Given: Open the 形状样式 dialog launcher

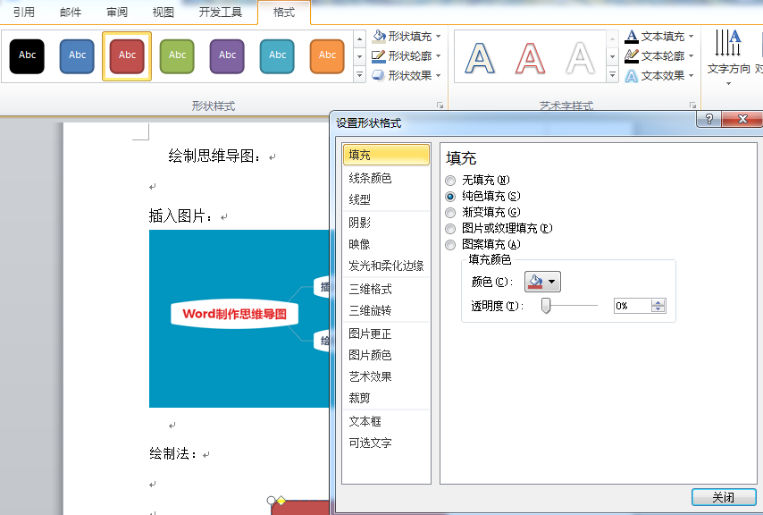Looking at the screenshot, I should pyautogui.click(x=440, y=105).
